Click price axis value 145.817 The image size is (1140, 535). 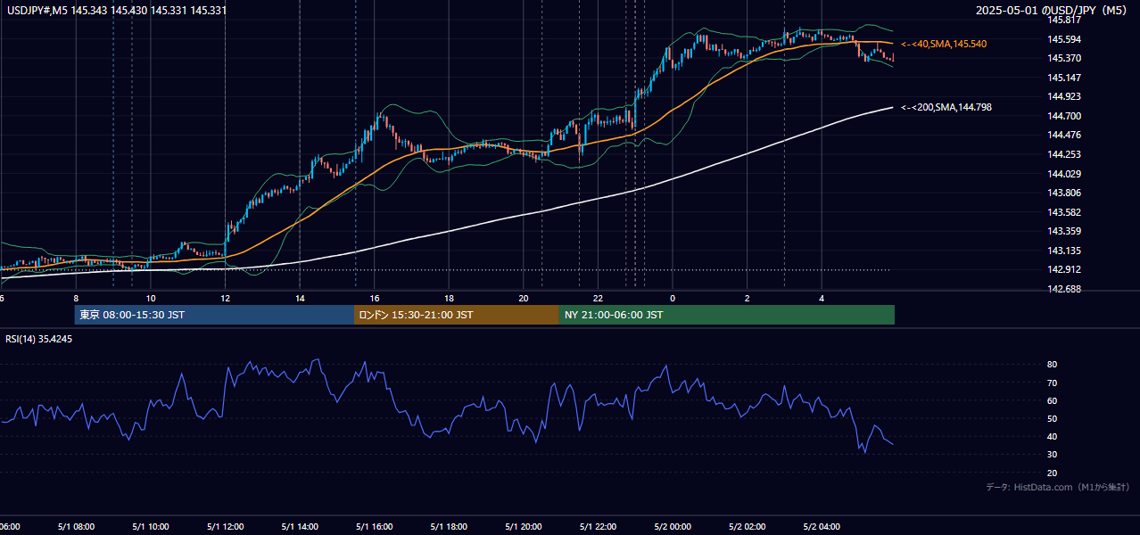[1063, 19]
